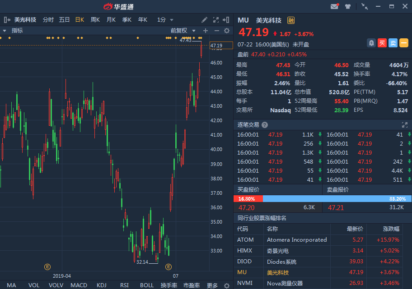The image size is (412, 289).
Task: Select the 周K chart tab
Action: [x=95, y=20]
